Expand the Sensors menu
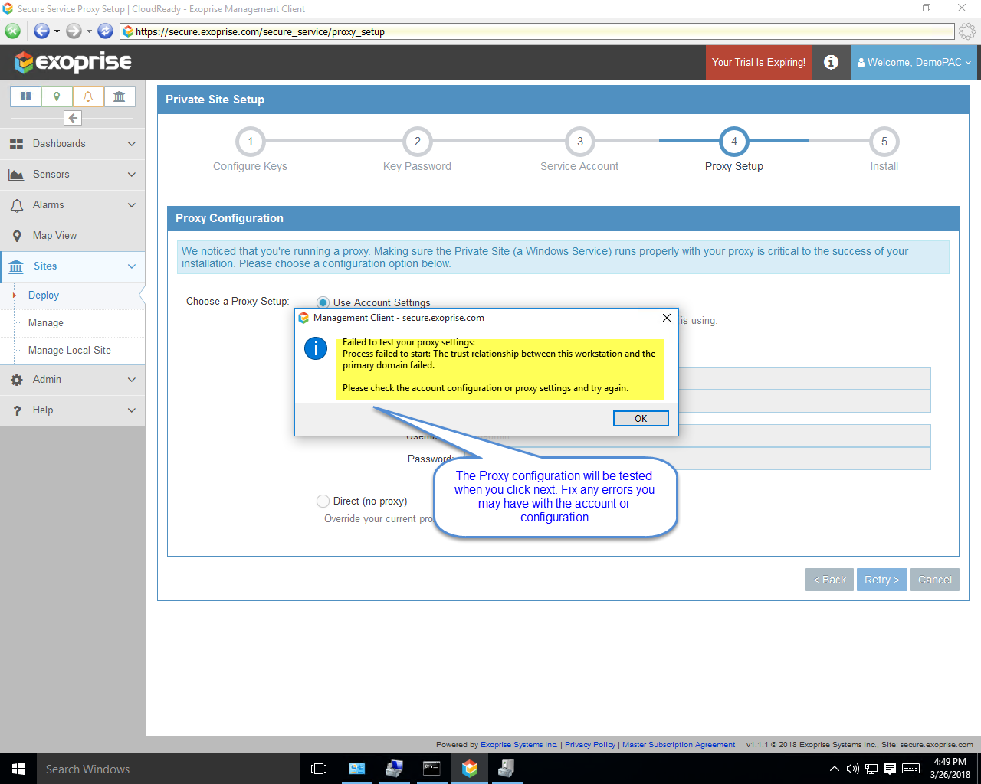This screenshot has height=784, width=981. pyautogui.click(x=73, y=175)
